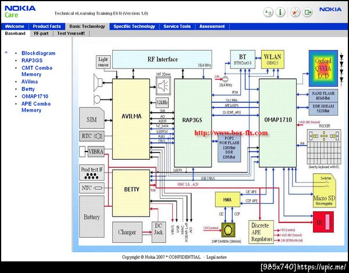The image size is (349, 273).
Task: Open the Betty sidebar link
Action: coord(28,89)
